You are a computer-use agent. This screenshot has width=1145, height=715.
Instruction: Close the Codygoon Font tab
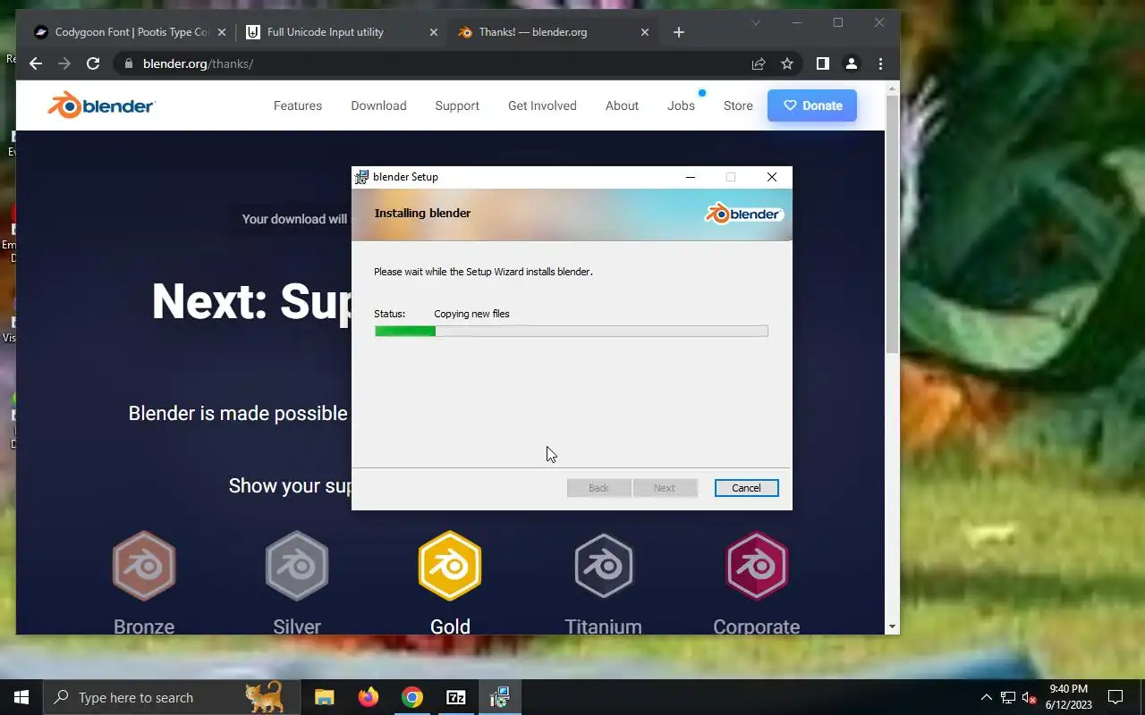[x=222, y=32]
